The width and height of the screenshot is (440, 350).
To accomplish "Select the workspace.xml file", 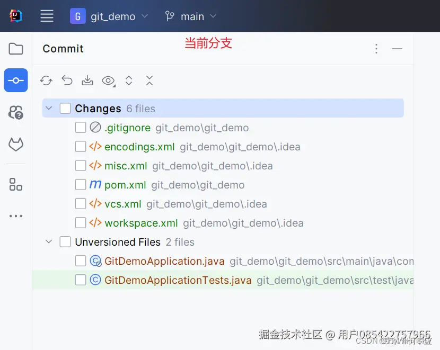I will coord(141,223).
